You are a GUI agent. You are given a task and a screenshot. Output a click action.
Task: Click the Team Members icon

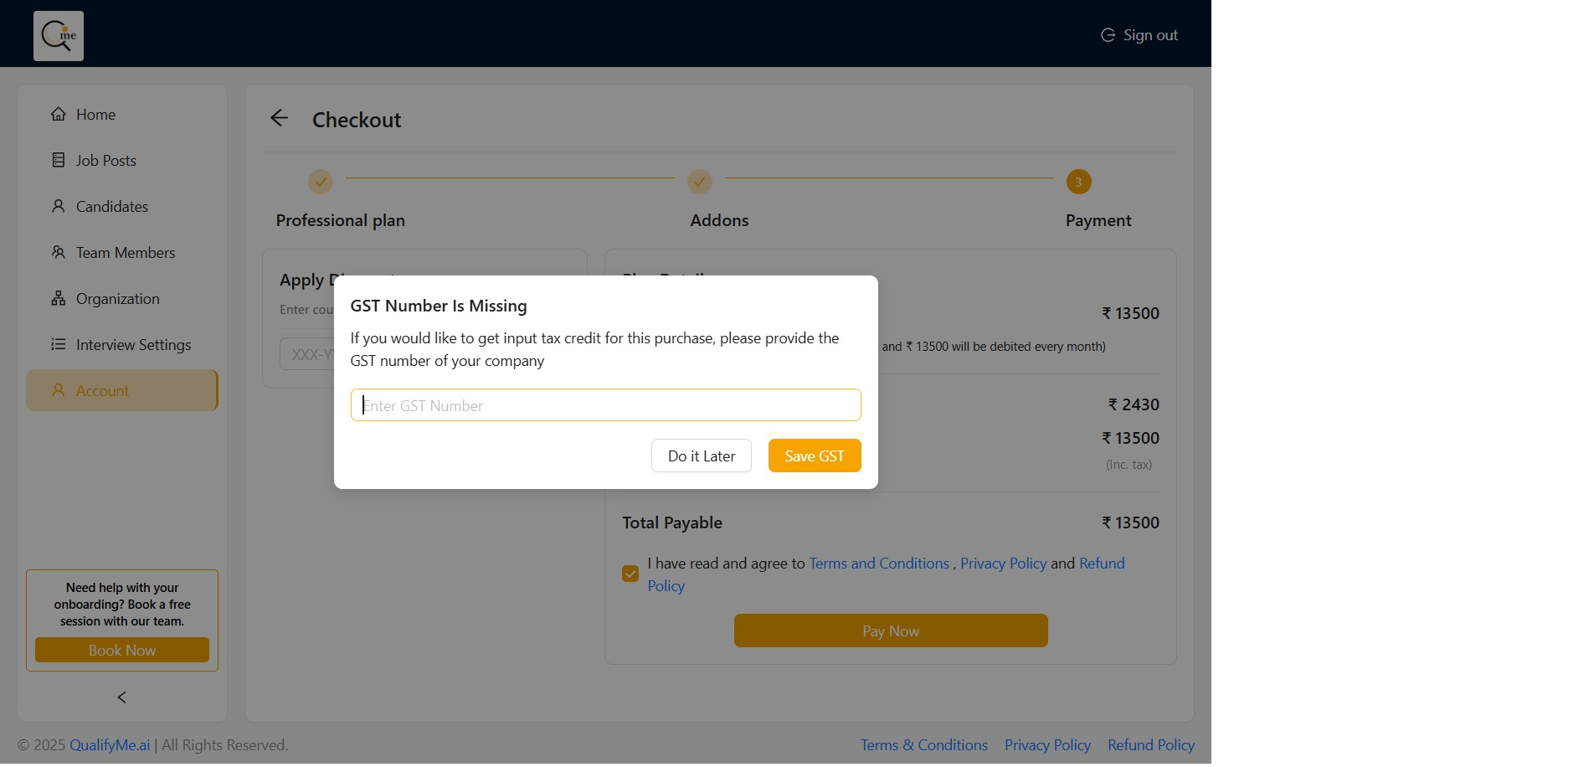click(x=58, y=252)
